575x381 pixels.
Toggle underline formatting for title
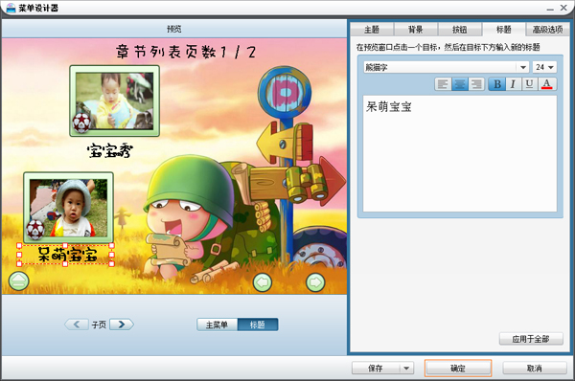pyautogui.click(x=530, y=84)
